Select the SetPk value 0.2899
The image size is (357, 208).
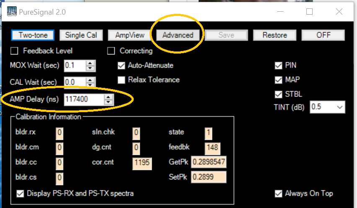click(209, 177)
